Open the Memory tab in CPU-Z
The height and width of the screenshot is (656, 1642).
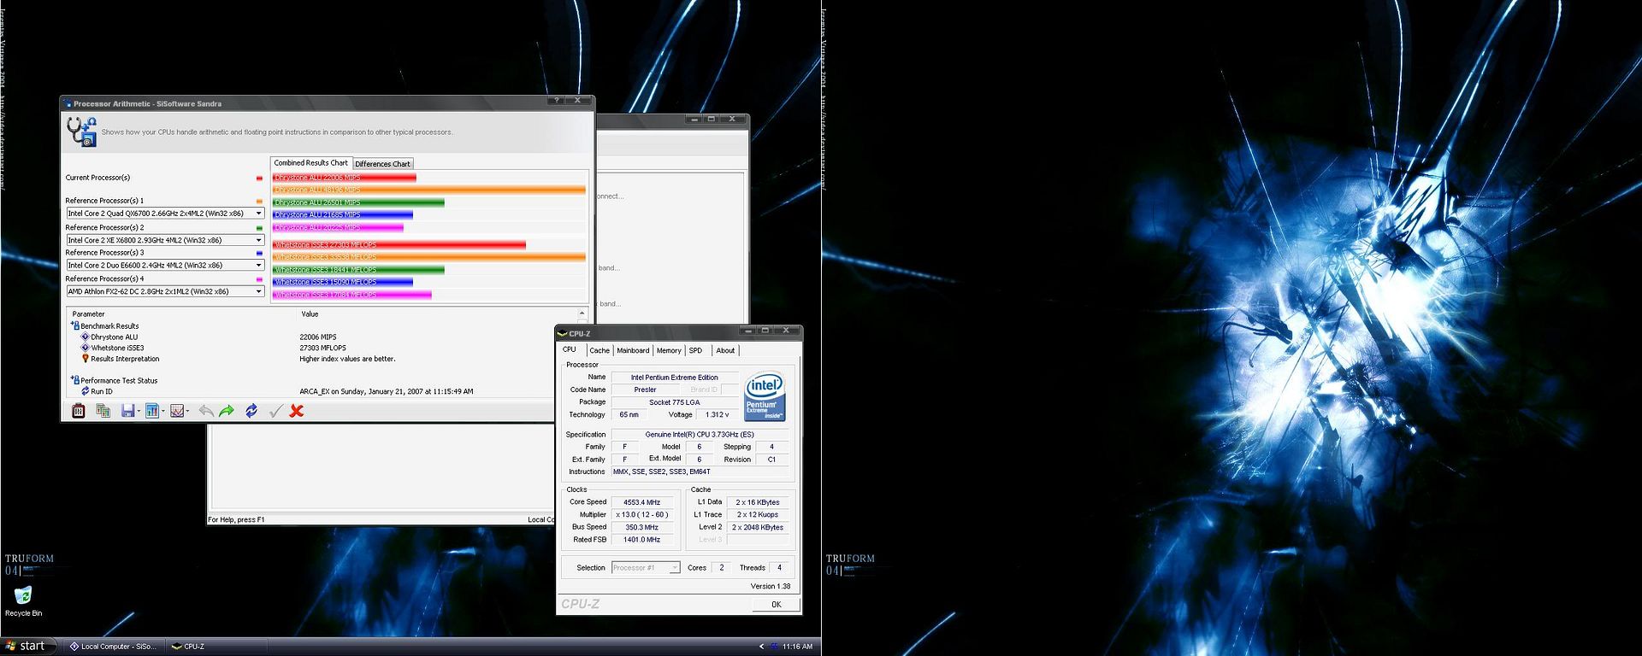(x=669, y=351)
